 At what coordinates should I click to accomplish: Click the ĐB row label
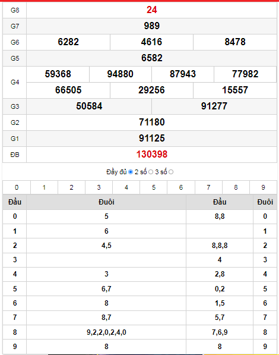coord(15,155)
